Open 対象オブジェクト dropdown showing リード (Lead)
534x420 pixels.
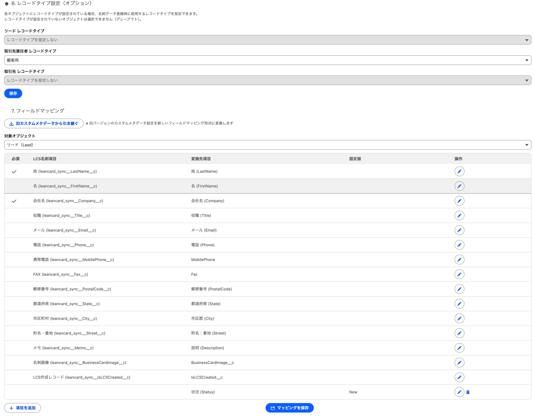(x=268, y=145)
